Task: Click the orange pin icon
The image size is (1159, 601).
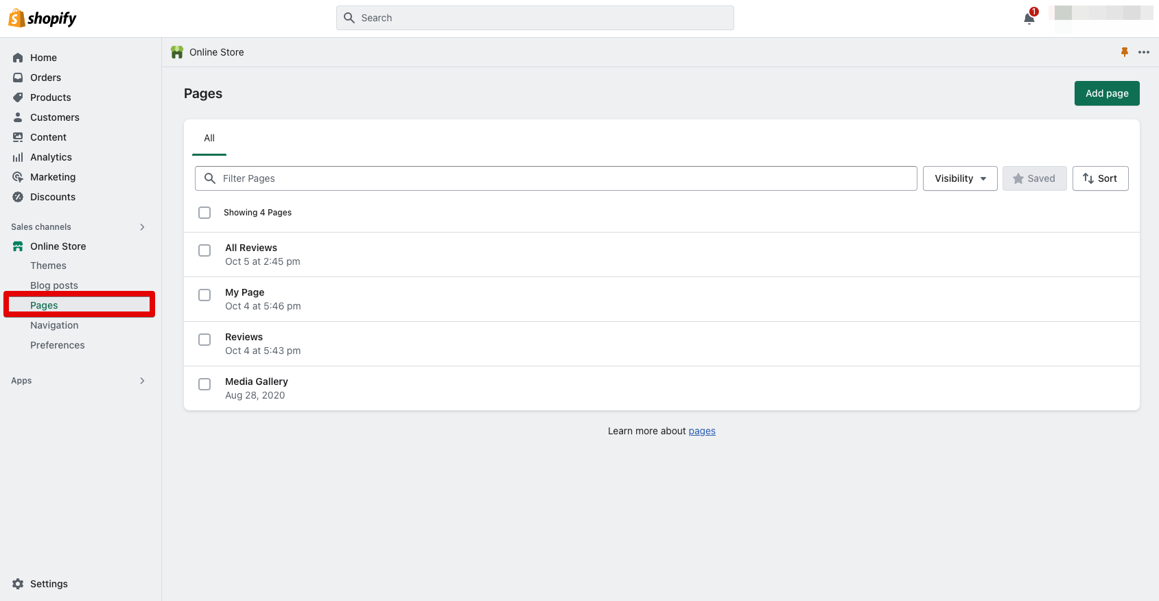Action: (x=1124, y=52)
